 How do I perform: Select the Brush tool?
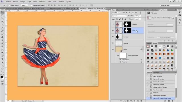coord(2,34)
